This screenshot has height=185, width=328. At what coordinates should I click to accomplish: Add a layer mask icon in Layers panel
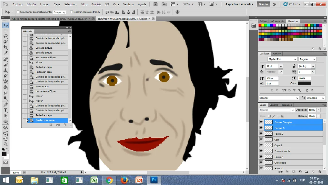pyautogui.click(x=293, y=172)
